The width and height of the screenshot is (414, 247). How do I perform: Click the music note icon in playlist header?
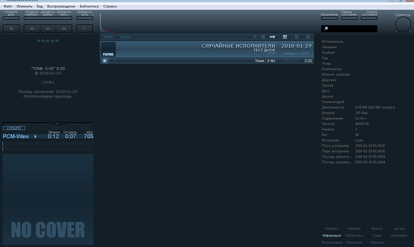pyautogui.click(x=255, y=37)
